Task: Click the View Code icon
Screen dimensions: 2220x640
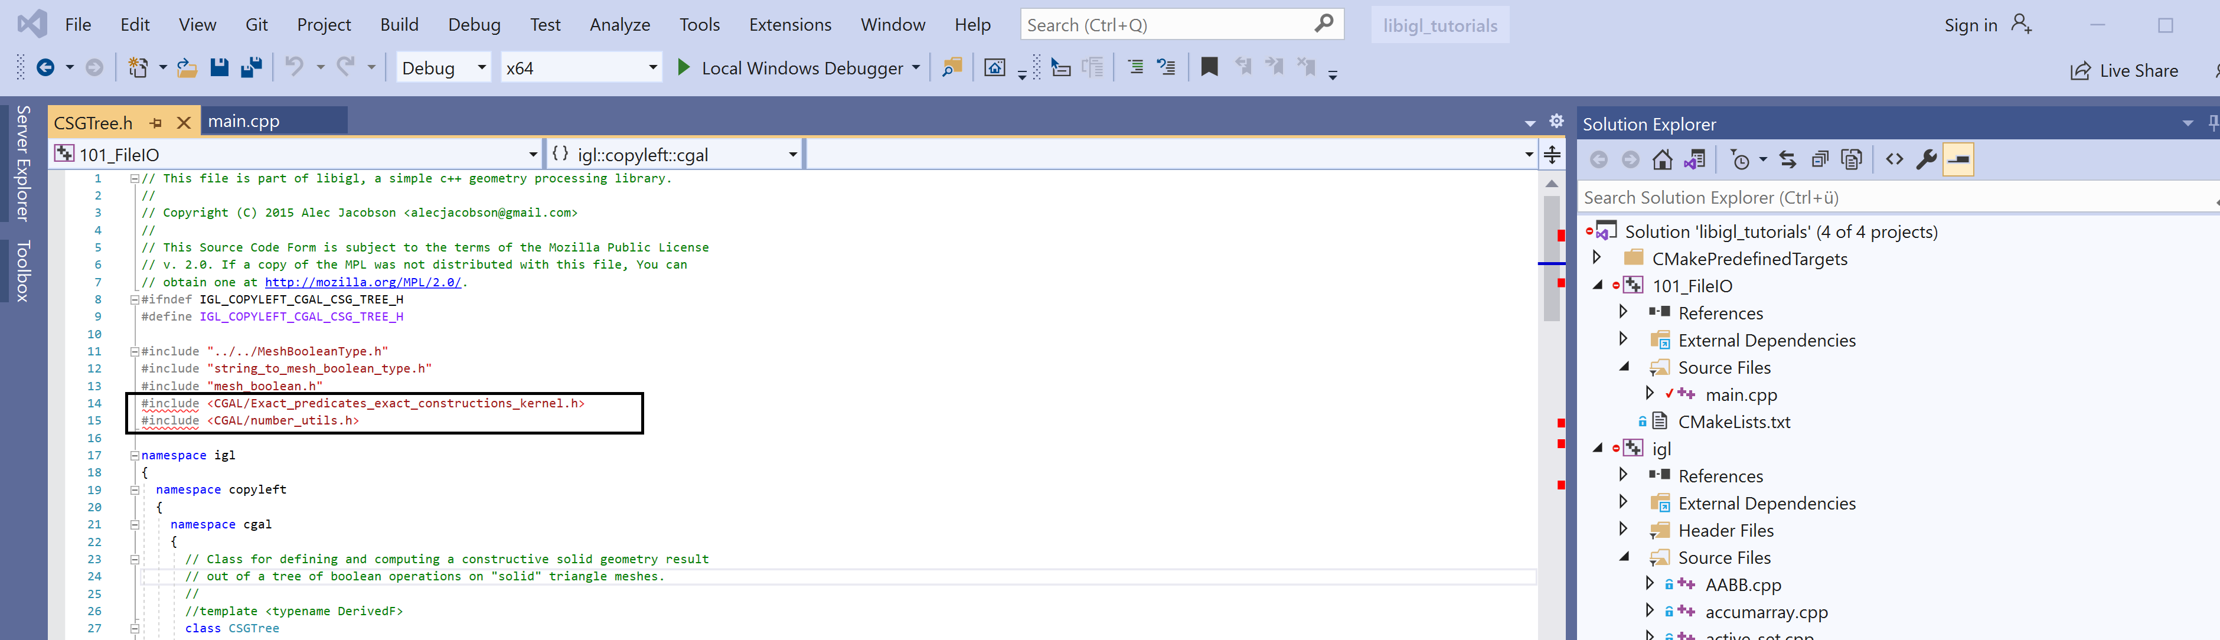Action: point(1894,159)
